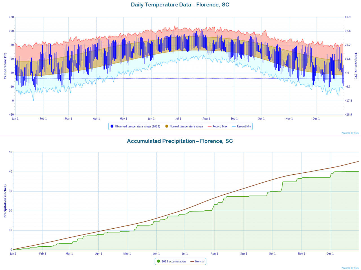Toggle the Normal precipitation legend entry

tap(199, 262)
